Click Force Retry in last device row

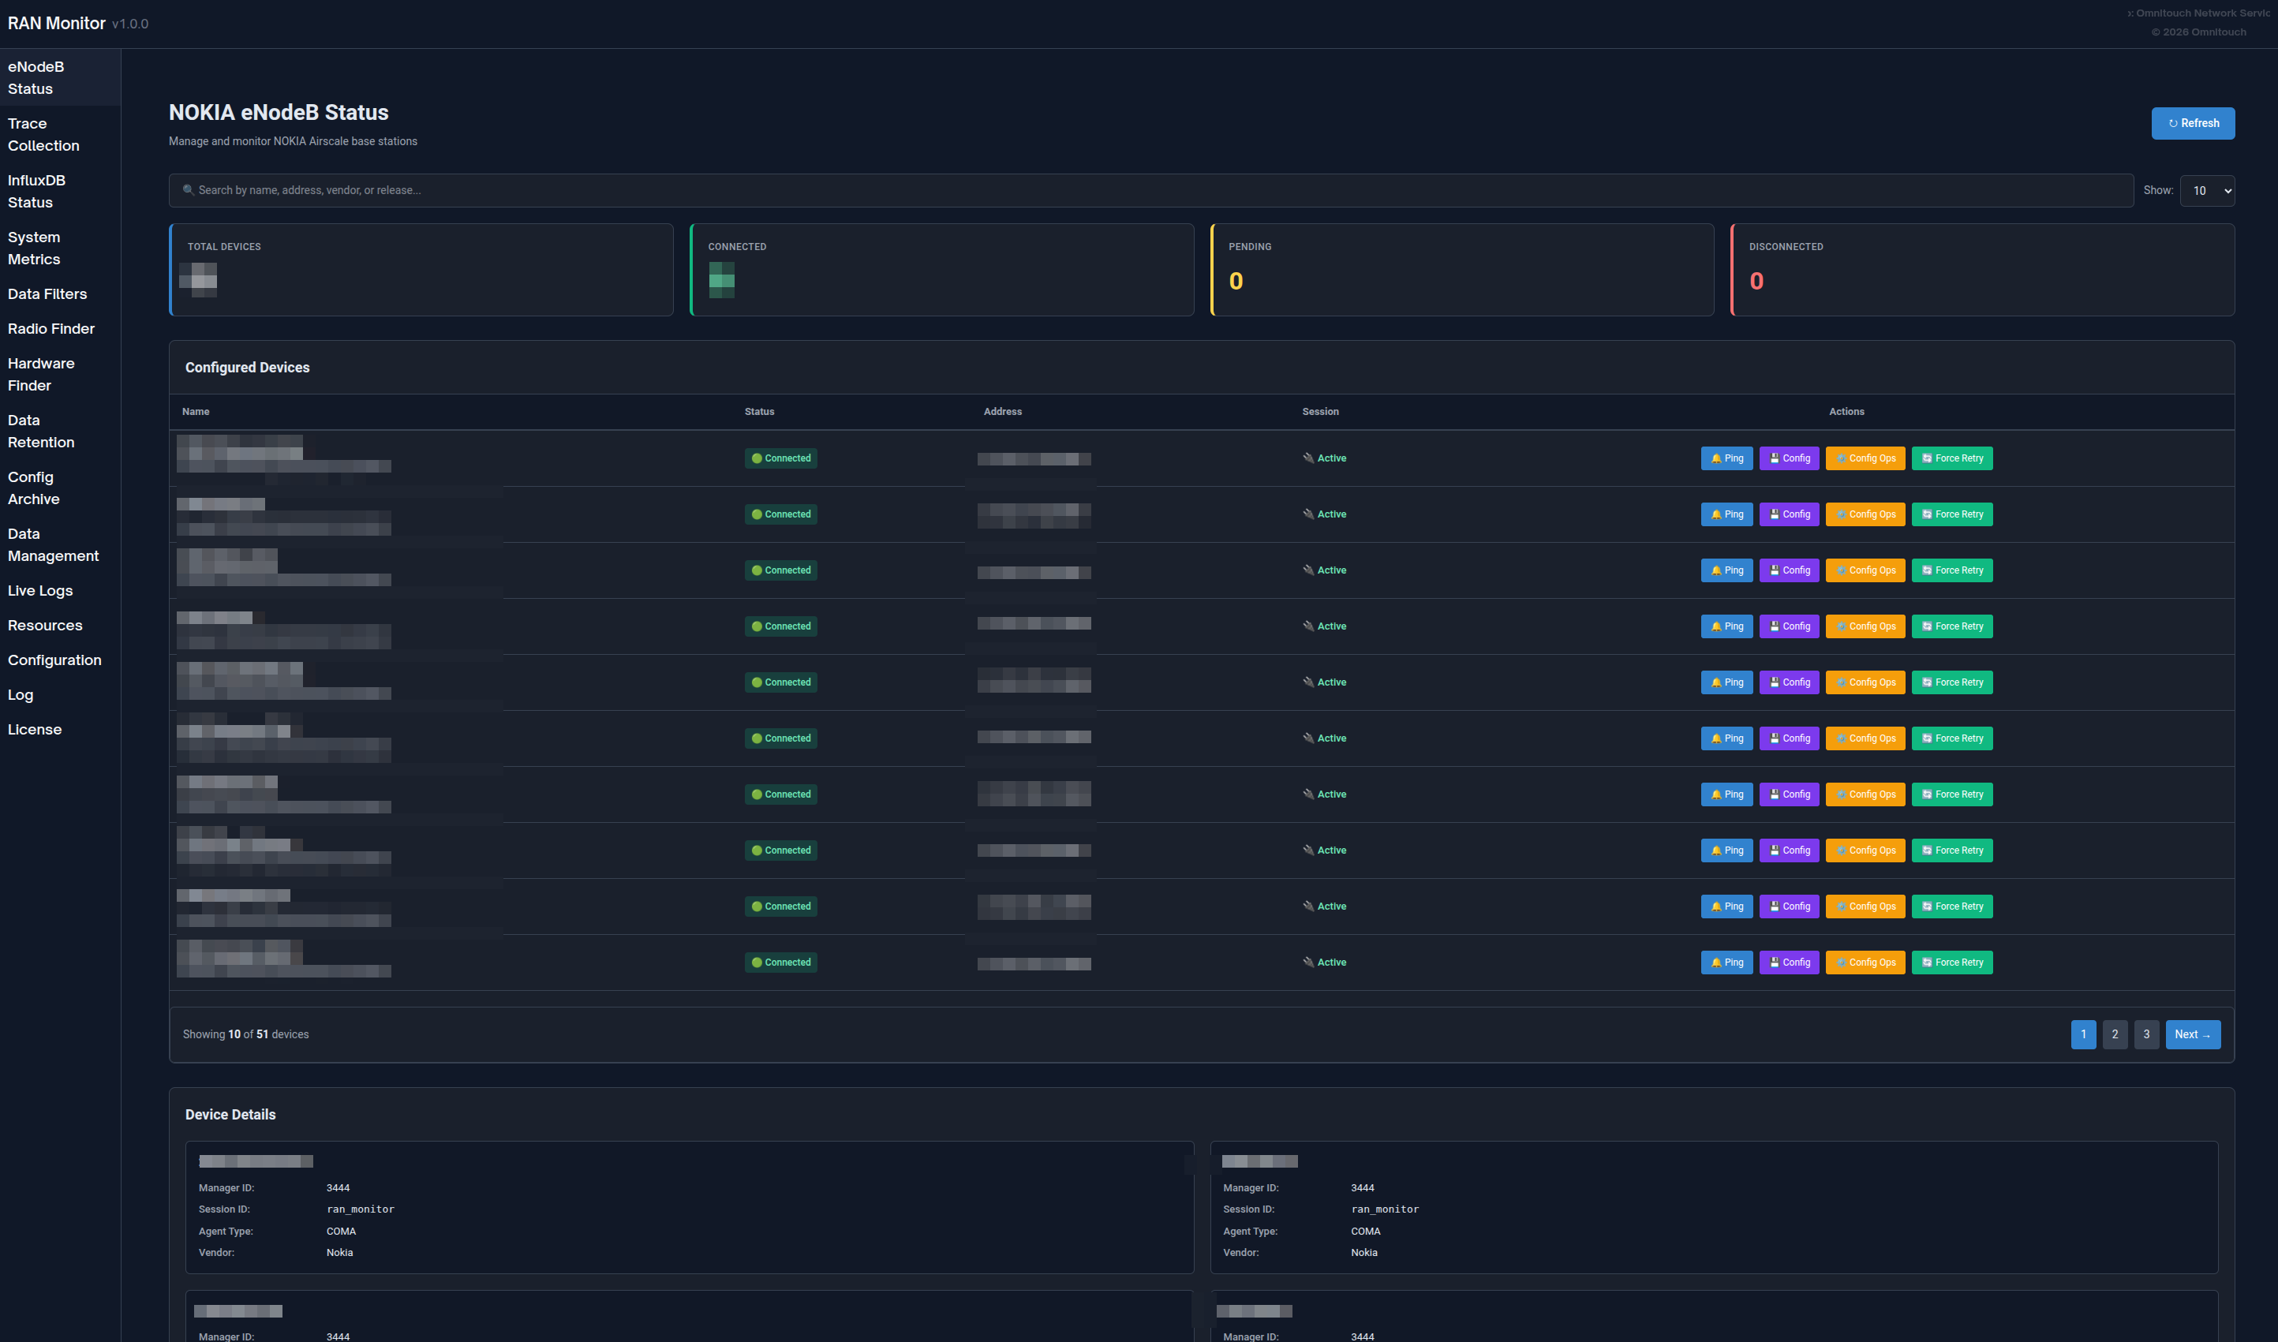1951,963
